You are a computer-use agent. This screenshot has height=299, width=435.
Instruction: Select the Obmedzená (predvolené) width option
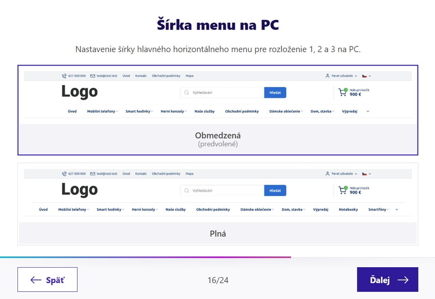217,139
